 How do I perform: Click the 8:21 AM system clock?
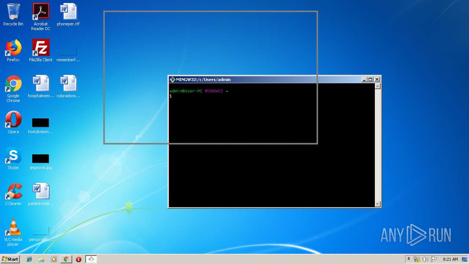point(450,259)
